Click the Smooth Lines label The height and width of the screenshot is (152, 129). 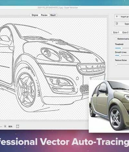[x=121, y=52]
